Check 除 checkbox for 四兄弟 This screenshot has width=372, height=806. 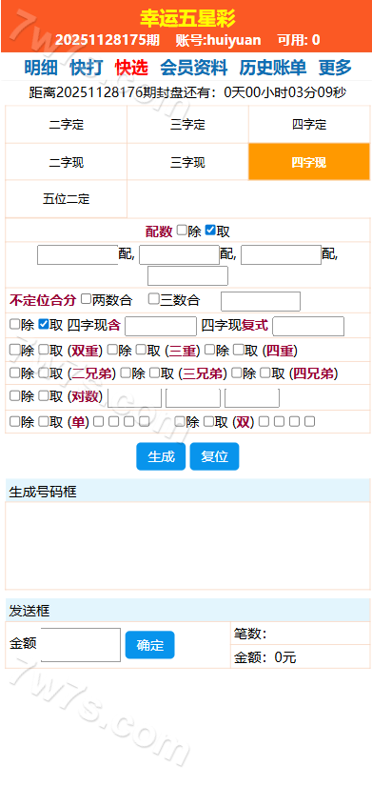point(236,373)
